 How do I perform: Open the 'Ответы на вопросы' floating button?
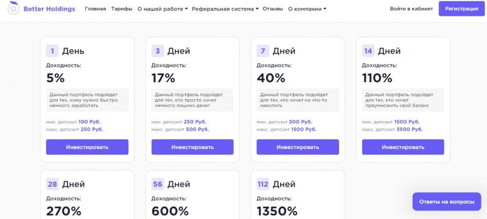click(x=447, y=201)
